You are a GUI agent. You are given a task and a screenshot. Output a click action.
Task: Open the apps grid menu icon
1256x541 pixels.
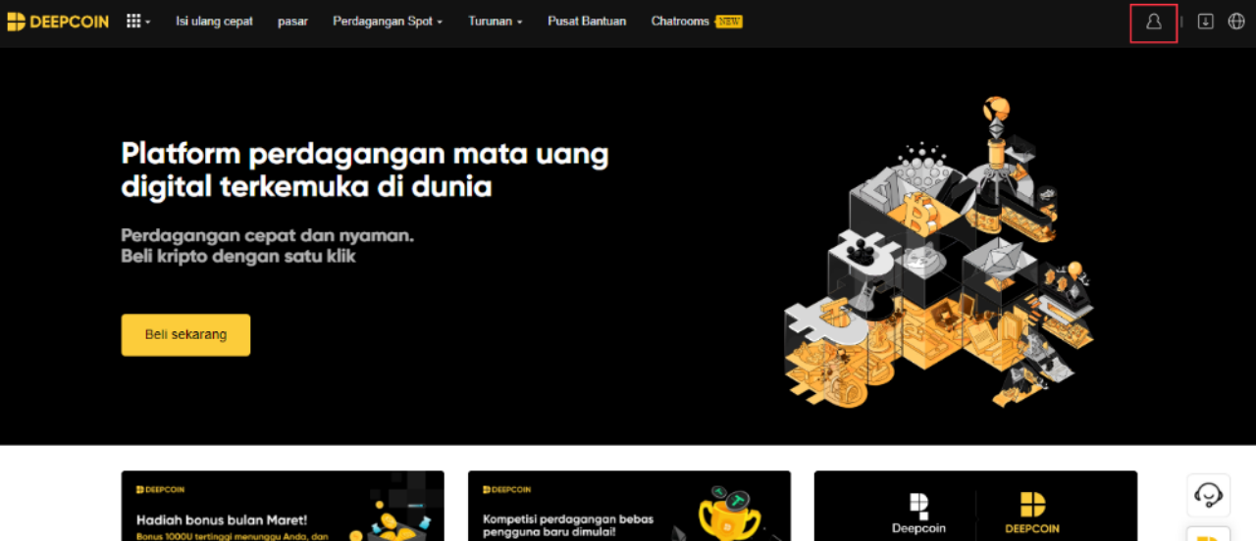click(138, 21)
